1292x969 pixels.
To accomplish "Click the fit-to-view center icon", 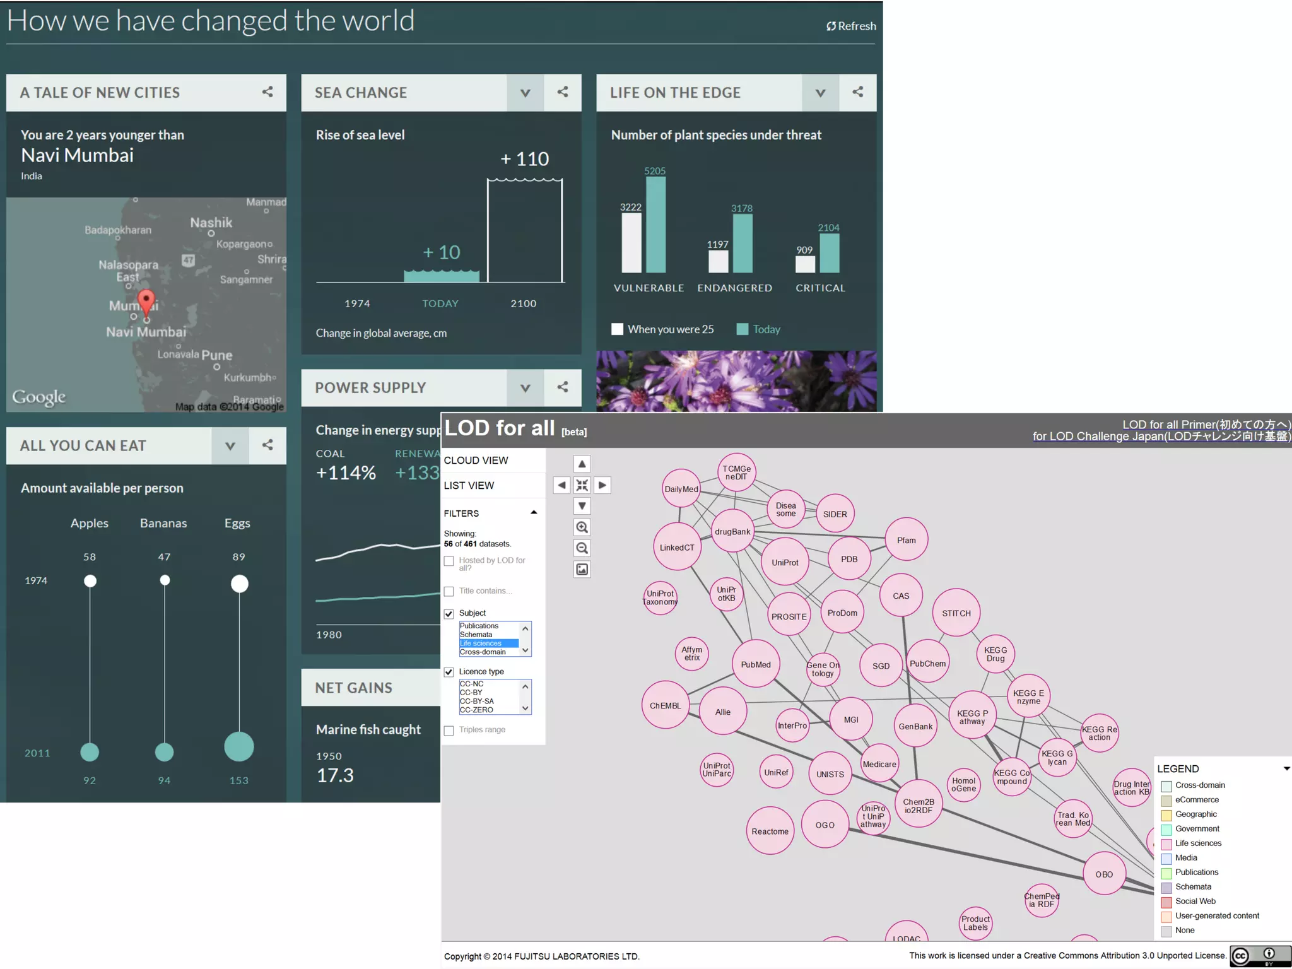I will (x=582, y=485).
